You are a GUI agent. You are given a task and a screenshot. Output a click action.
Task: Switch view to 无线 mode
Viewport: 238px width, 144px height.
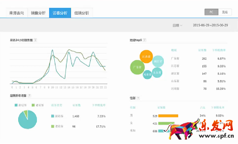click(x=225, y=12)
